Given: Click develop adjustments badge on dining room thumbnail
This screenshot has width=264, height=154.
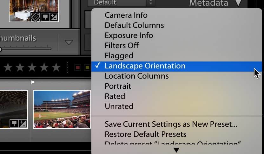Looking at the screenshot, I should pos(54,17).
